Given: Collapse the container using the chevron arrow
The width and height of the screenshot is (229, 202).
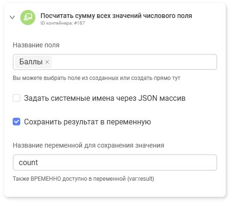Looking at the screenshot, I should coord(12,17).
